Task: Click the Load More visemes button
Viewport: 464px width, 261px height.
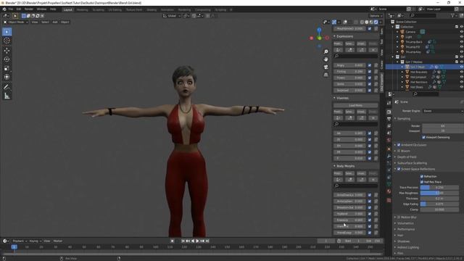Action: 355,105
